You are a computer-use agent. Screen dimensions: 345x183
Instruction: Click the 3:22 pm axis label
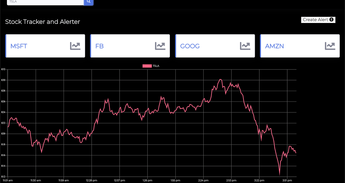[259, 181]
